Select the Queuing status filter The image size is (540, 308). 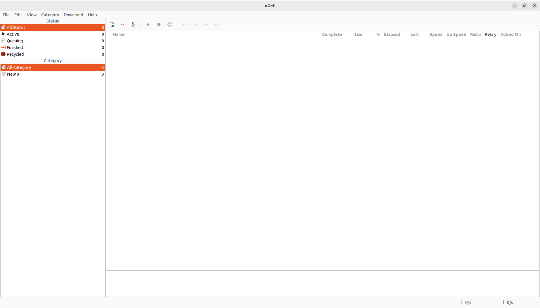[15, 41]
